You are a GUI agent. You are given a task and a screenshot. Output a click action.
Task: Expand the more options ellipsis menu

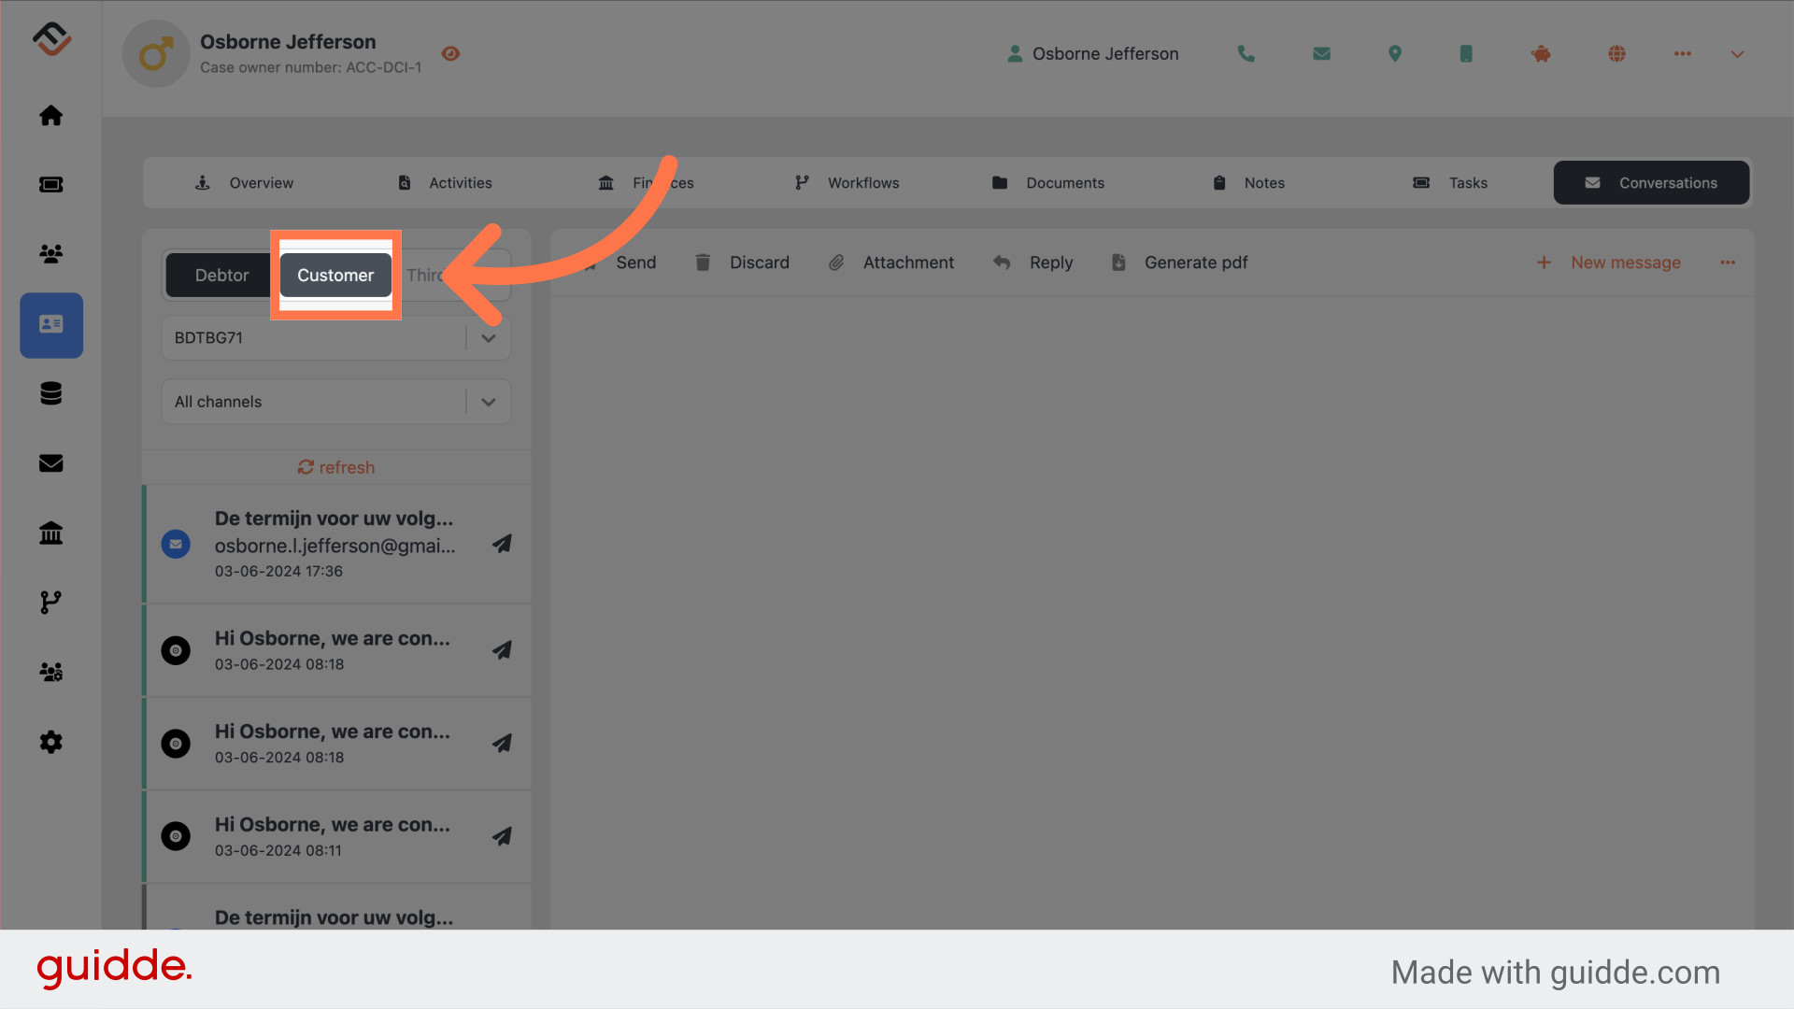1728,263
